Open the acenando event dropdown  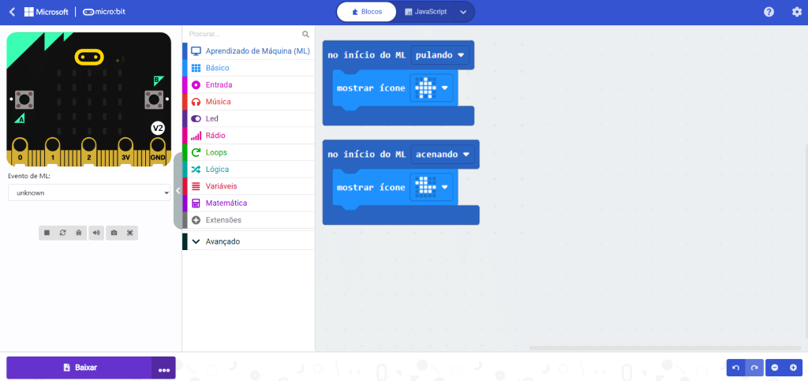(443, 154)
